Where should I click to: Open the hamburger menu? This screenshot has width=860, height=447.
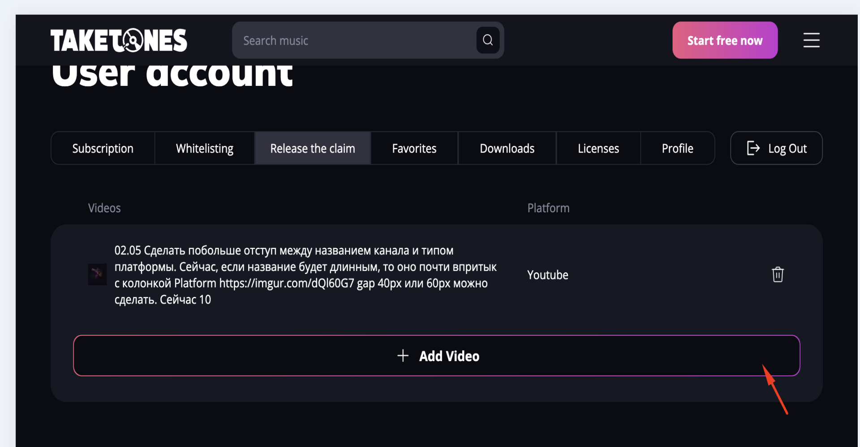click(x=811, y=40)
